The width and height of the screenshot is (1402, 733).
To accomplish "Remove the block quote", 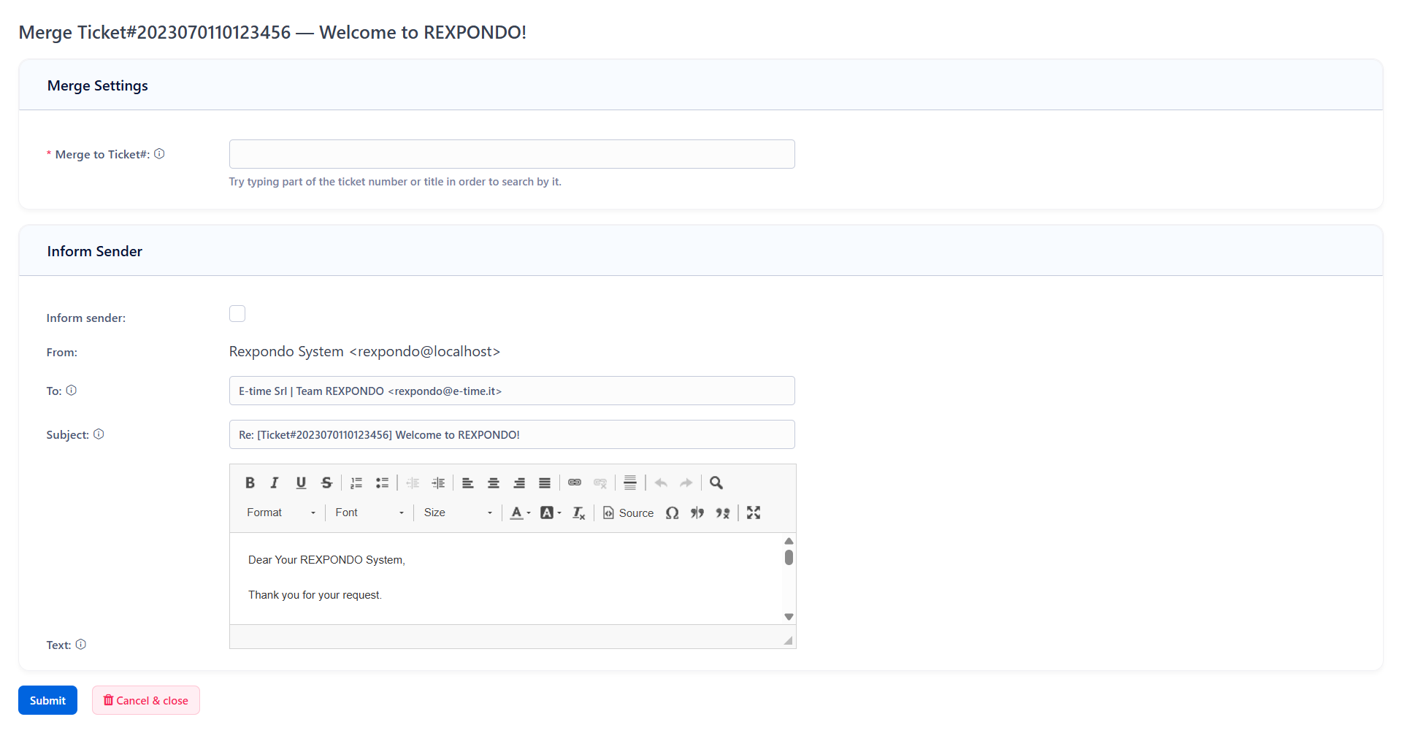I will 723,513.
